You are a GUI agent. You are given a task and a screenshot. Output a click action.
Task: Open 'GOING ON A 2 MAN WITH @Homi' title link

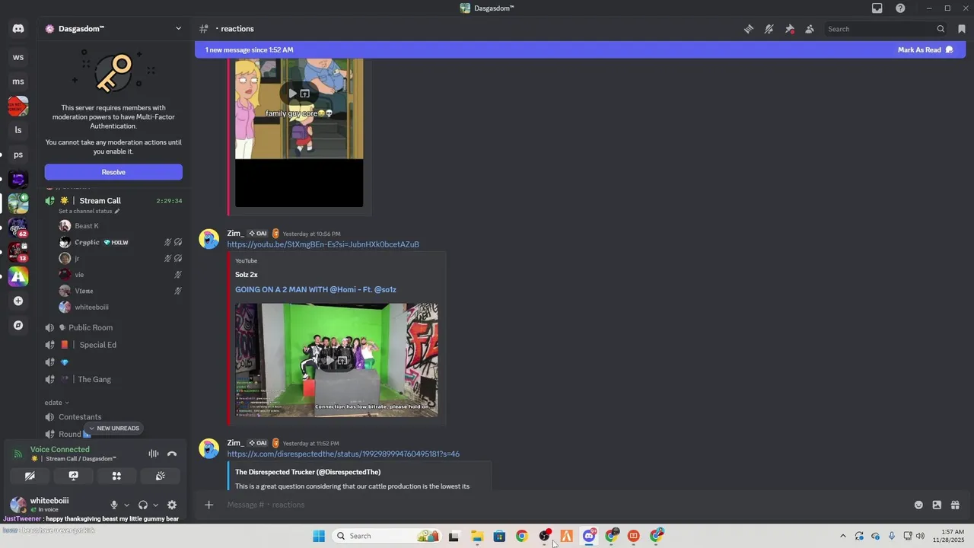316,289
